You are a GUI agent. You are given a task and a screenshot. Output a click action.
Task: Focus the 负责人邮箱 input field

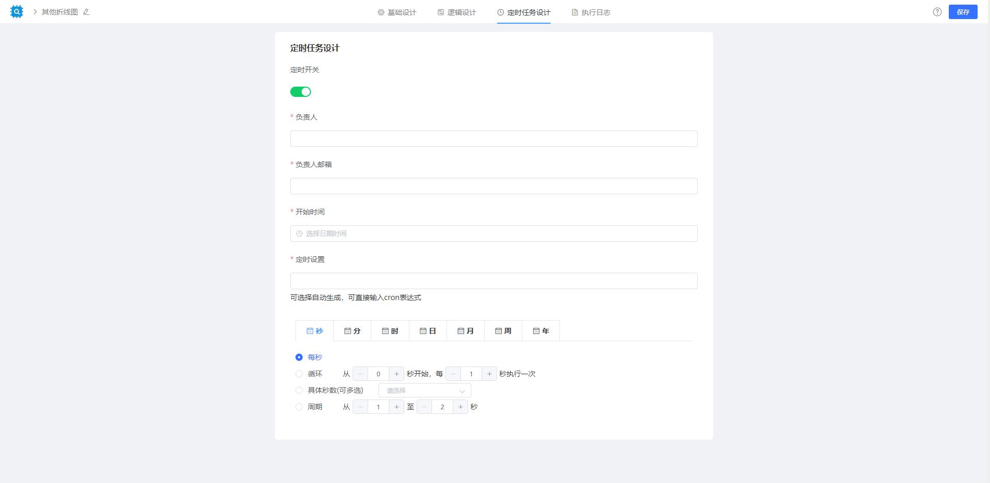(493, 186)
